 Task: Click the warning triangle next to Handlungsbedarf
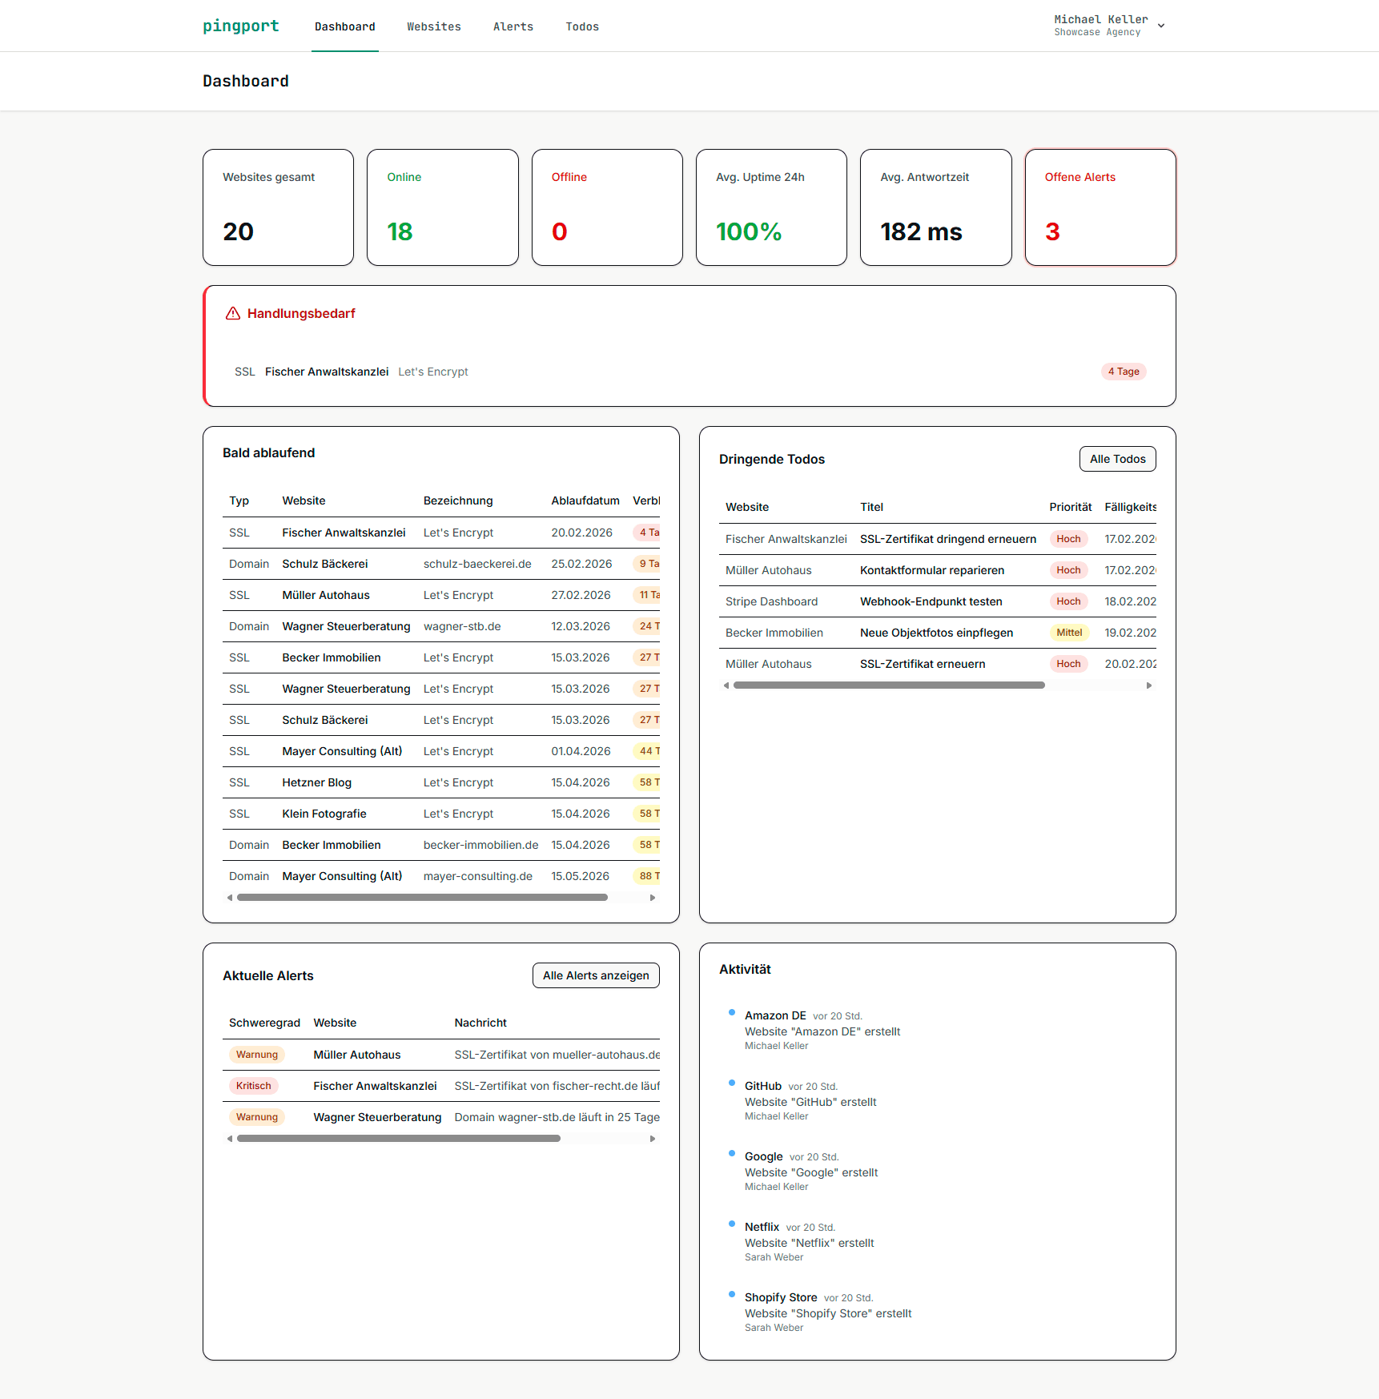pyautogui.click(x=232, y=313)
